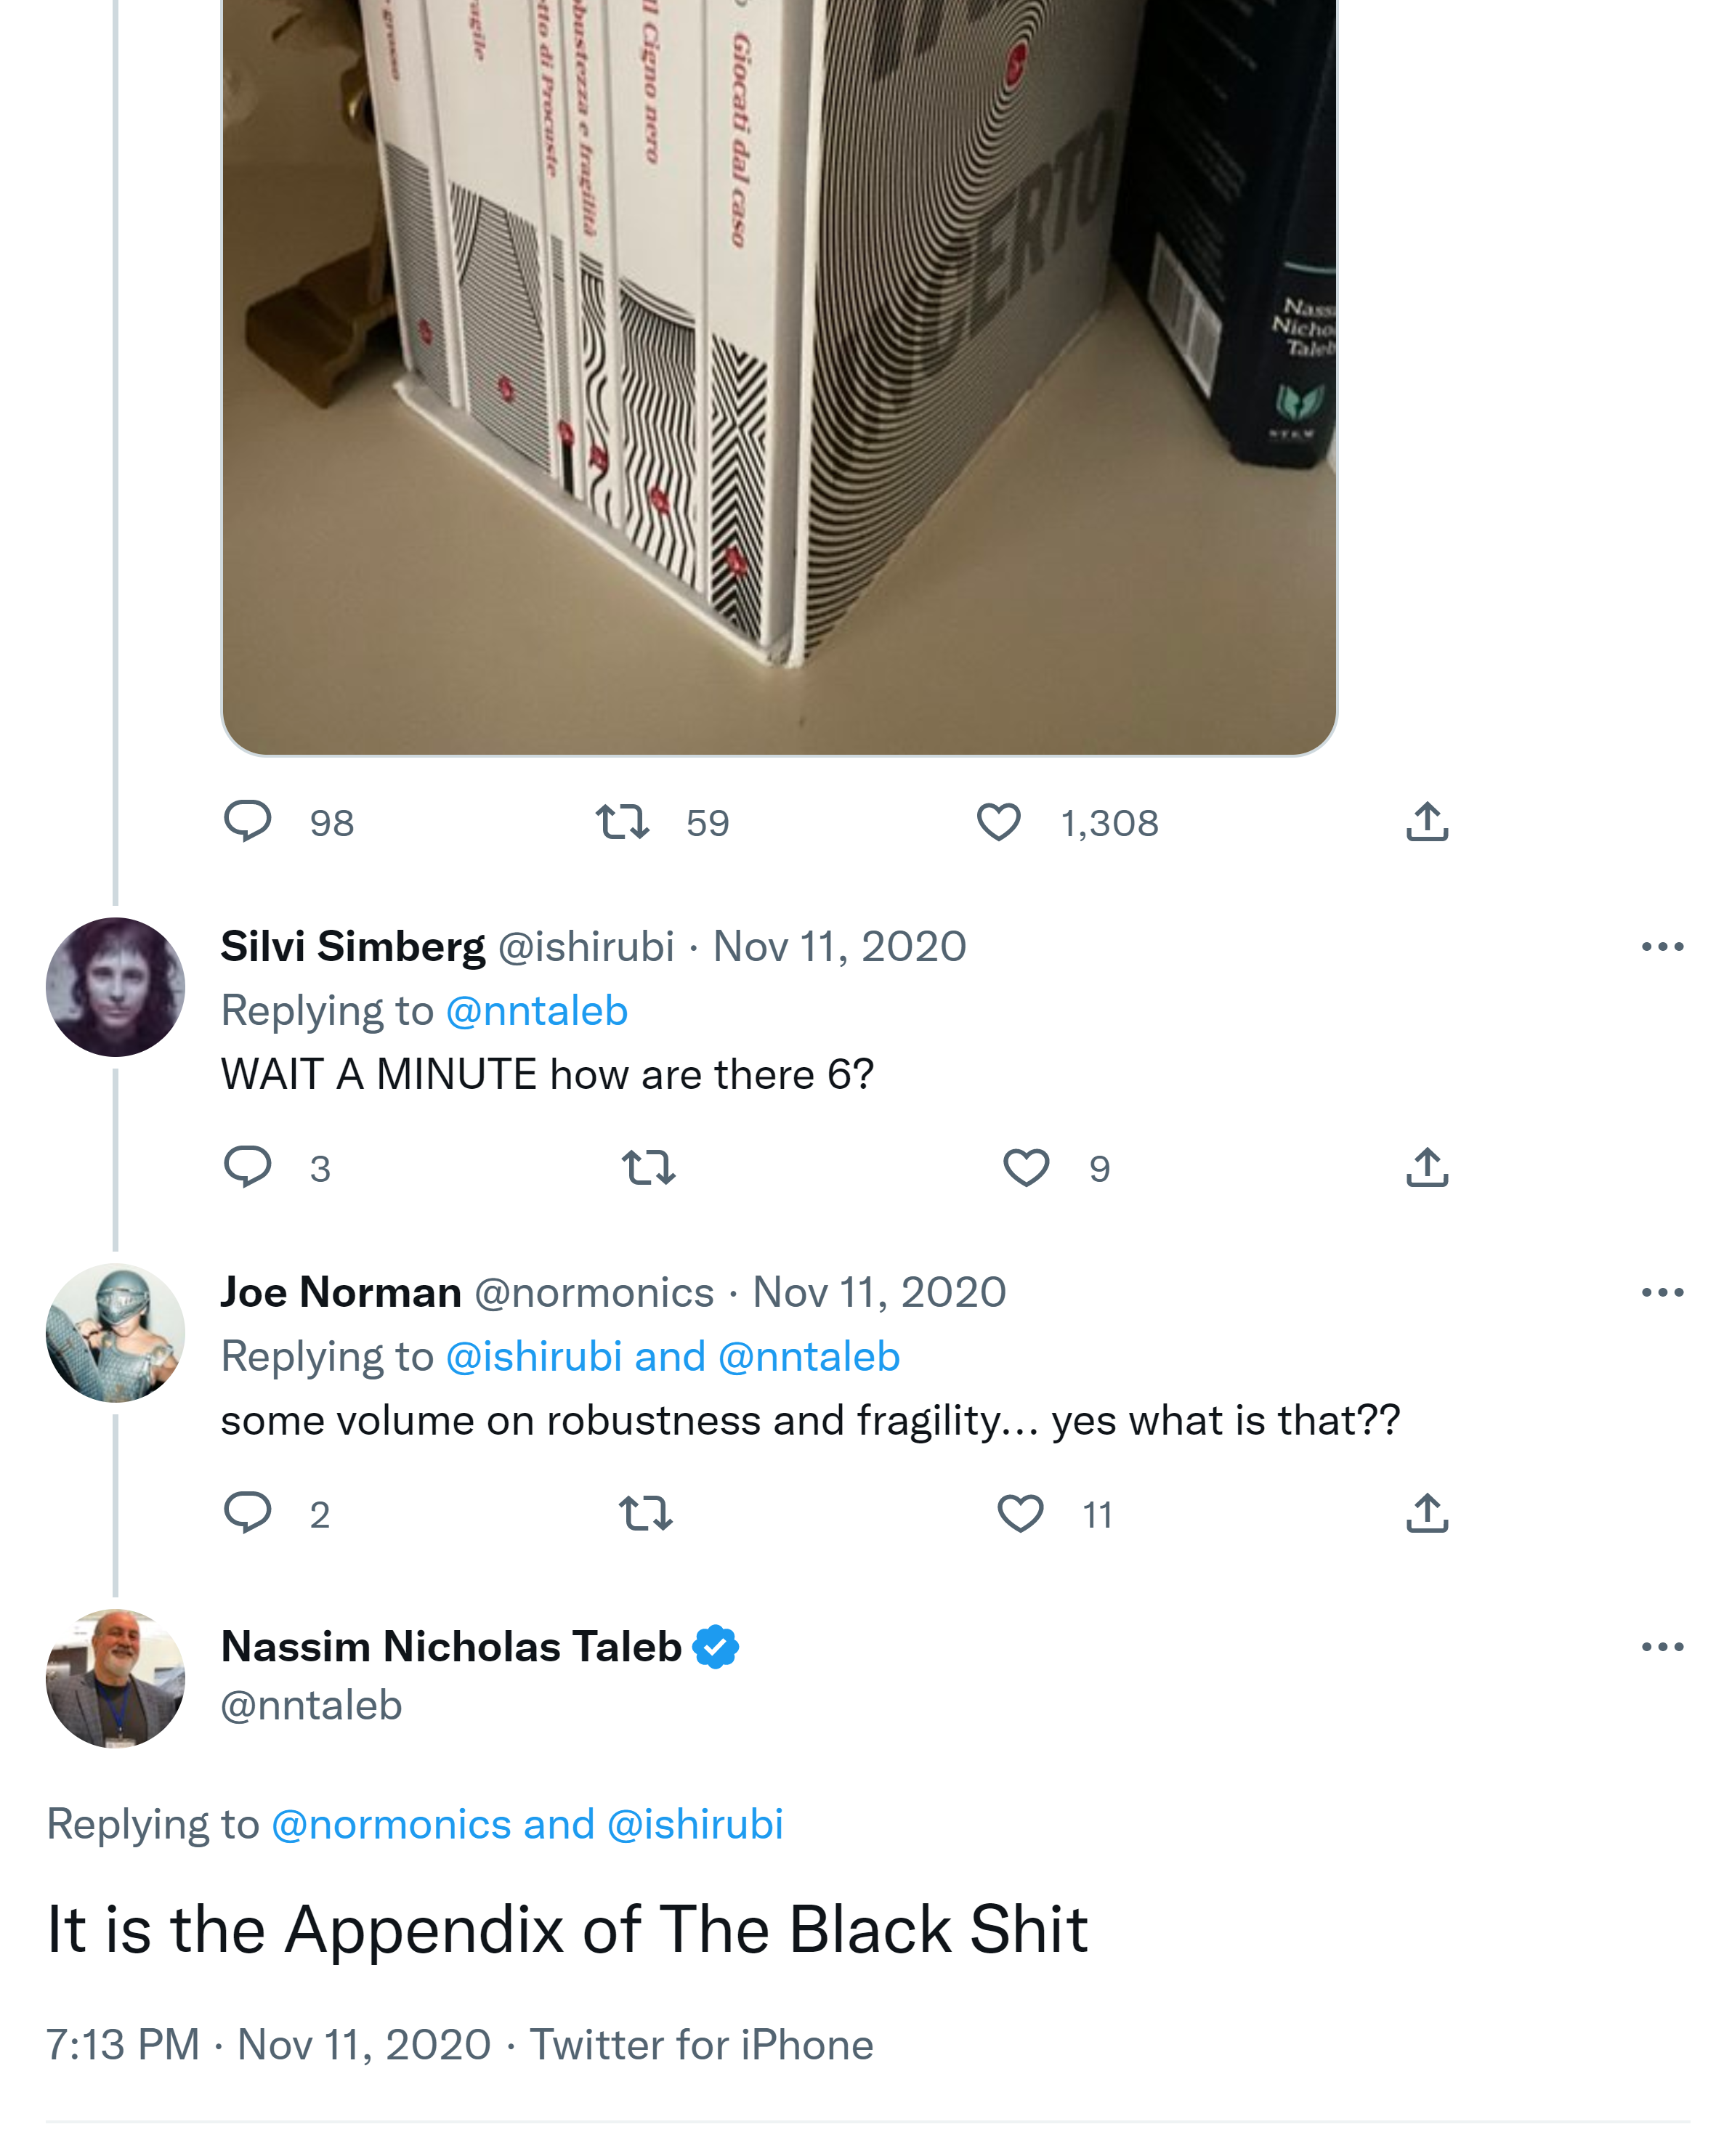Screen dimensions: 1724x2156
Task: Open @ishirubi mention in Joe Norman's reply
Action: tap(534, 1357)
